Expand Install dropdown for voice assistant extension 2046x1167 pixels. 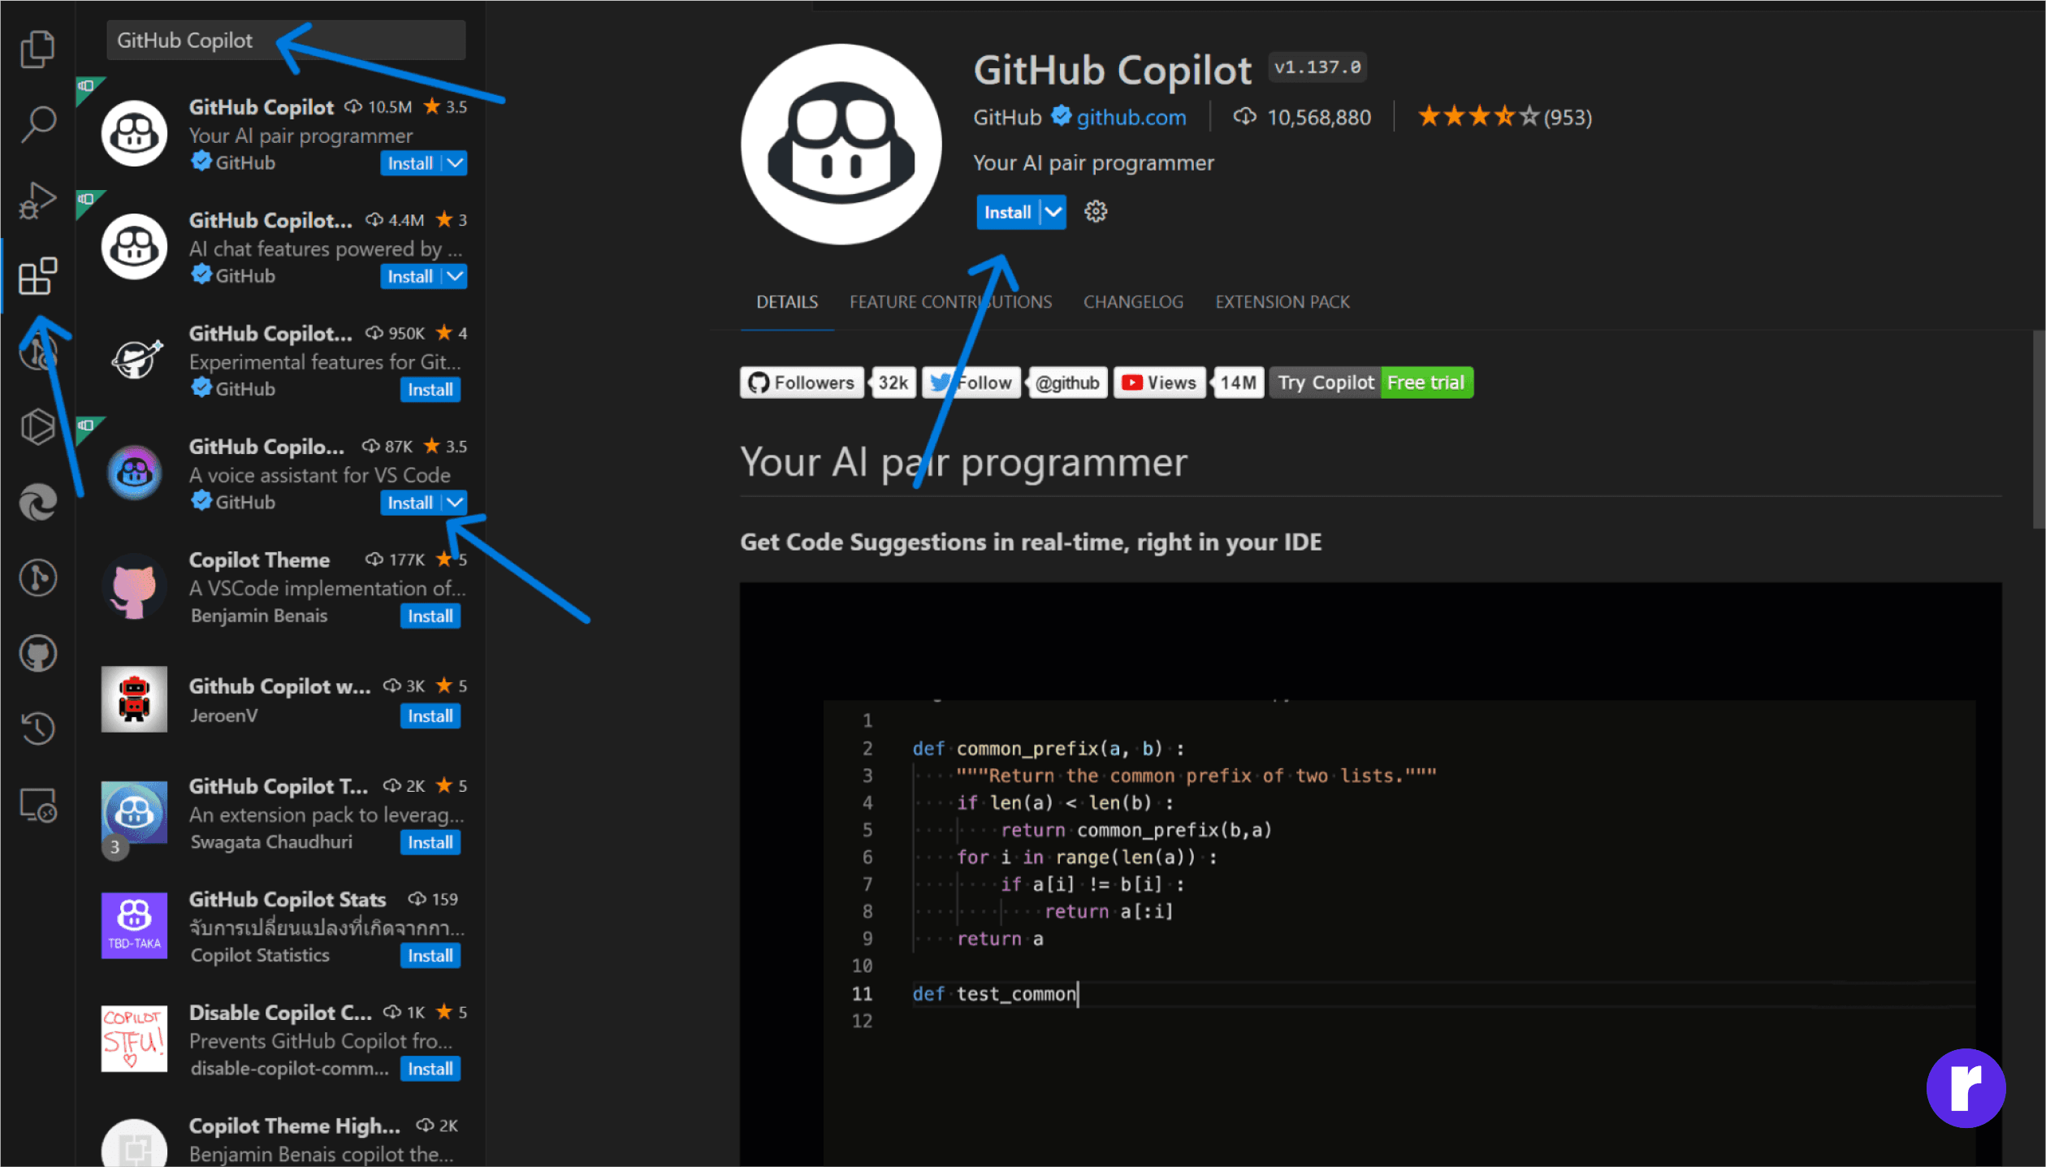pyautogui.click(x=456, y=502)
